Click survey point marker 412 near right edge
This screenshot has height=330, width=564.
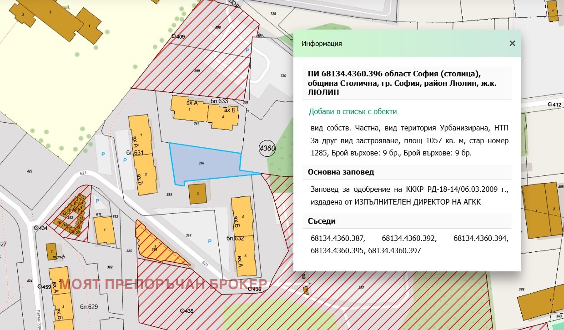[x=551, y=104]
